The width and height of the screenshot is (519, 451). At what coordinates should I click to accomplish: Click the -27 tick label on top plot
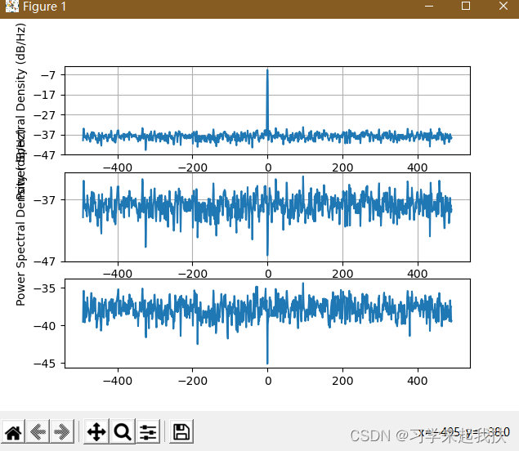(45, 115)
